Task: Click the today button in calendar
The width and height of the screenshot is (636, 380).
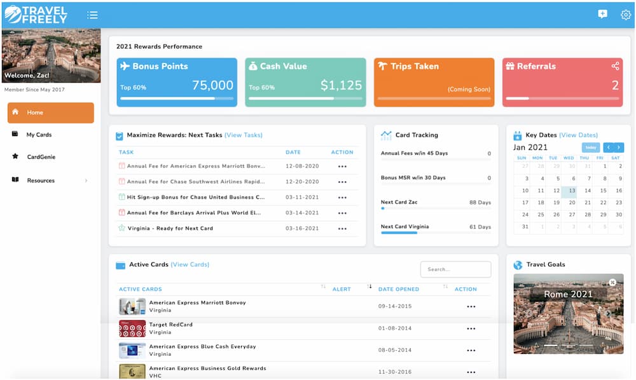Action: [x=591, y=147]
